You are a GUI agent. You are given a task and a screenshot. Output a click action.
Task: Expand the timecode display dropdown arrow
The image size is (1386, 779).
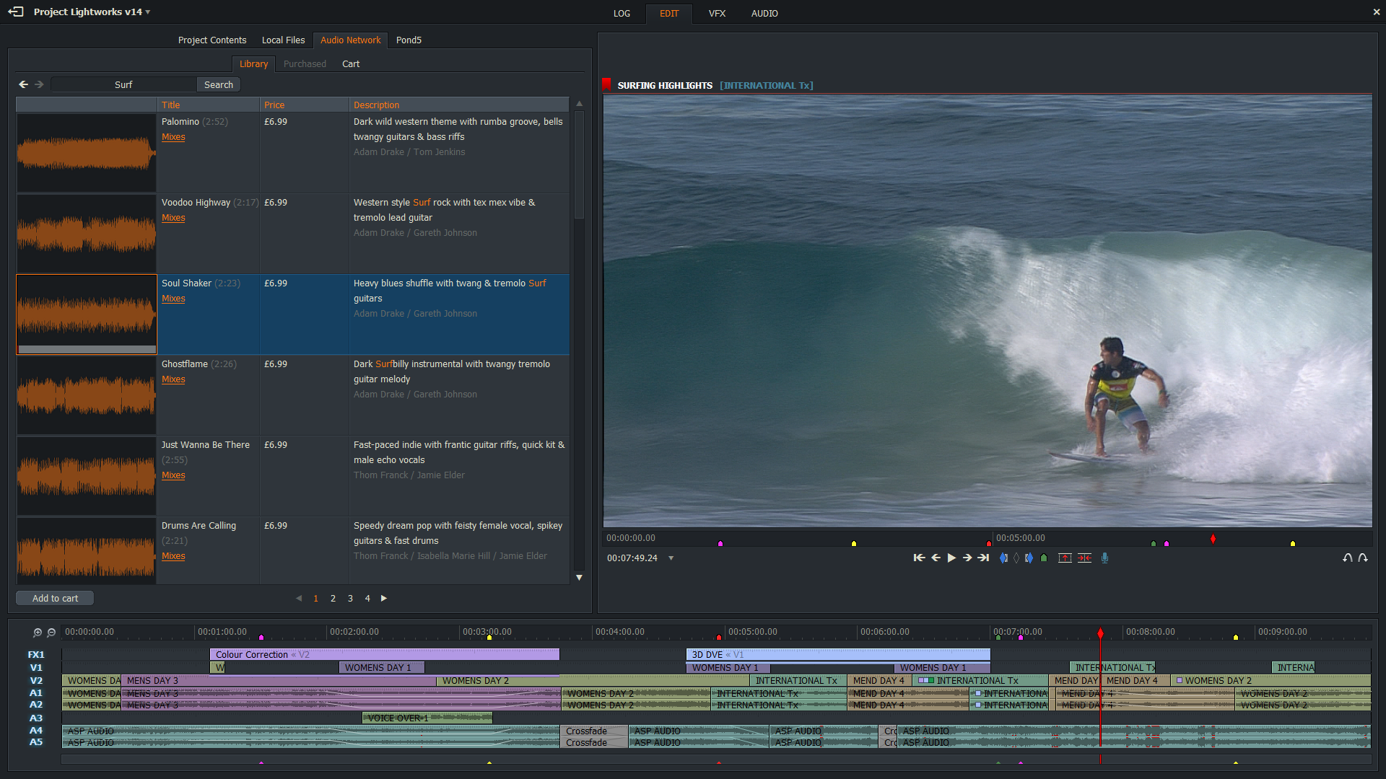671,558
